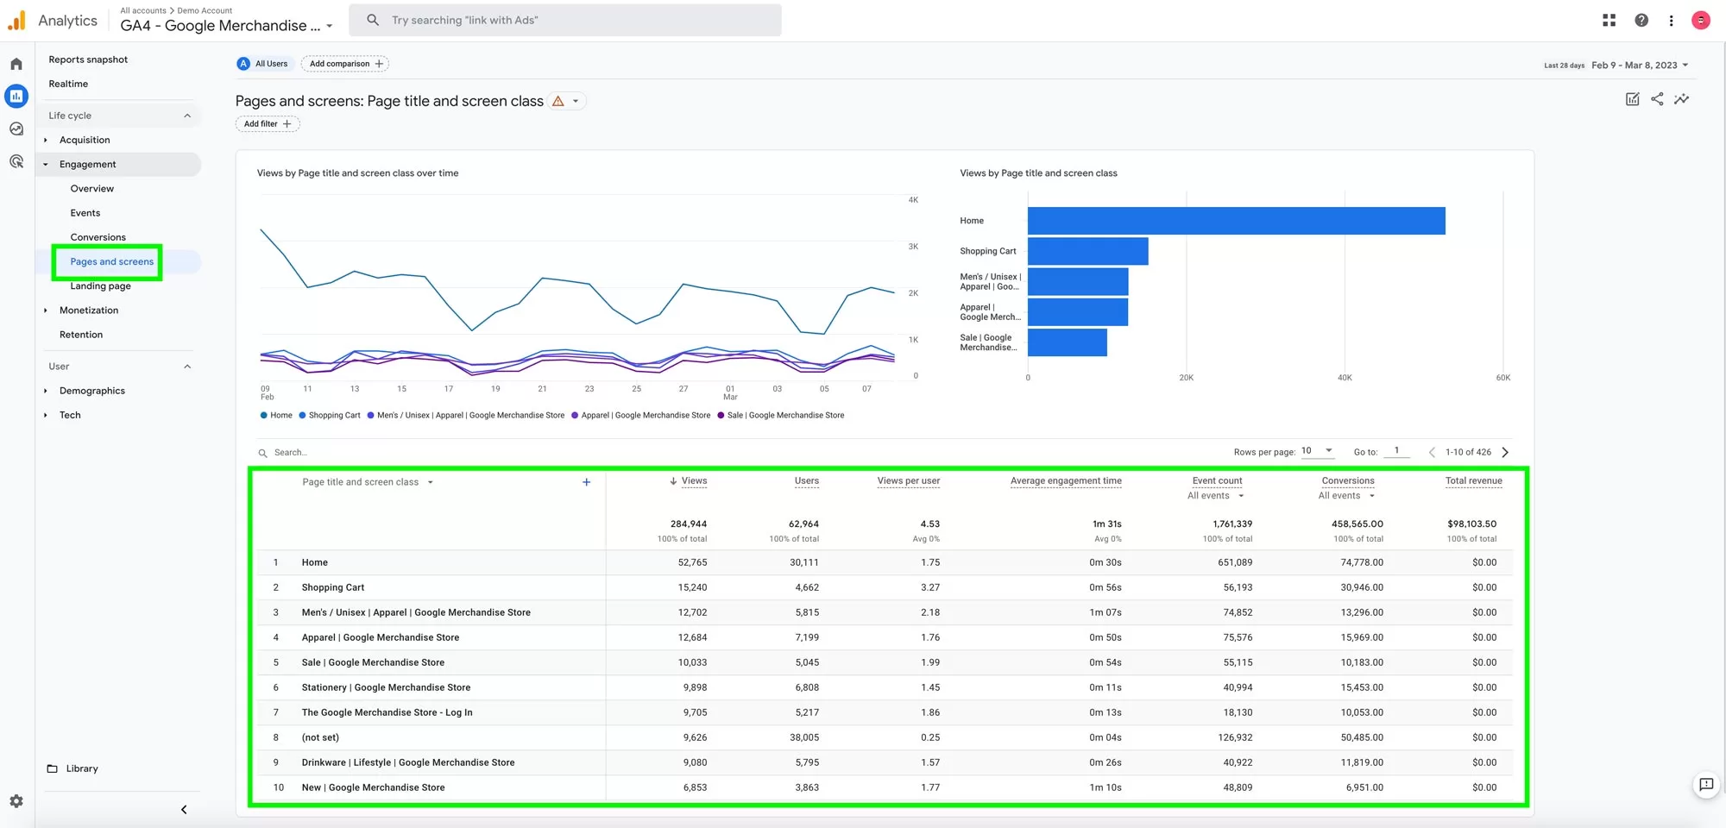1726x828 pixels.
Task: Open the Advertising icon in left rail
Action: point(16,161)
